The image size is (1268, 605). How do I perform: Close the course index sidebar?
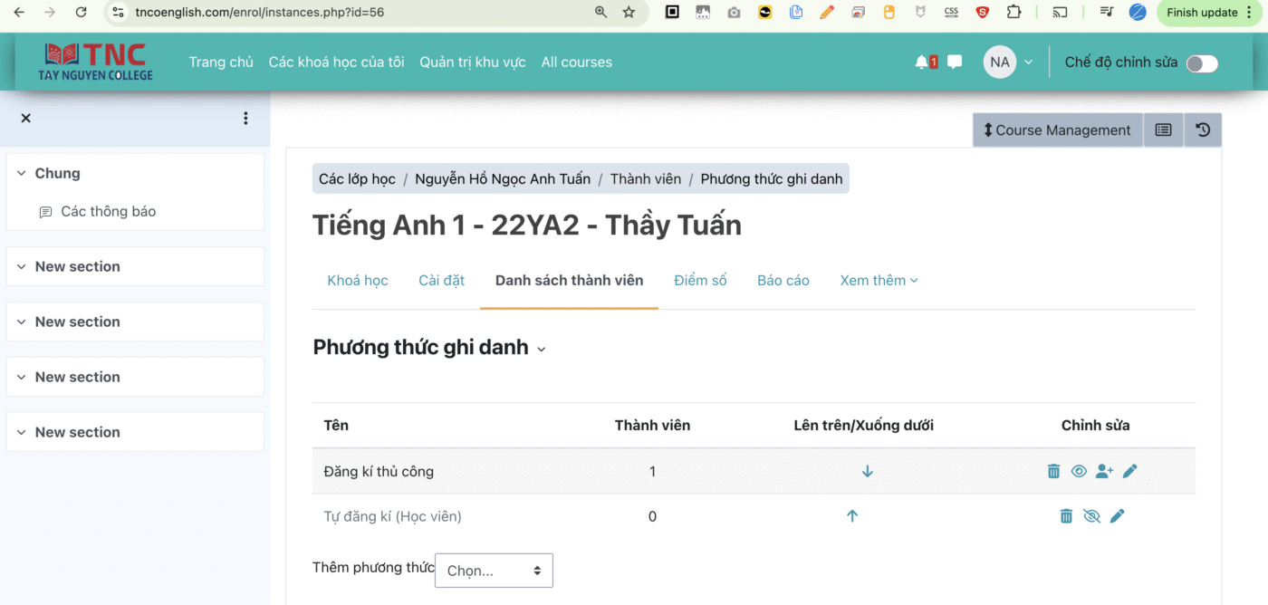point(25,119)
